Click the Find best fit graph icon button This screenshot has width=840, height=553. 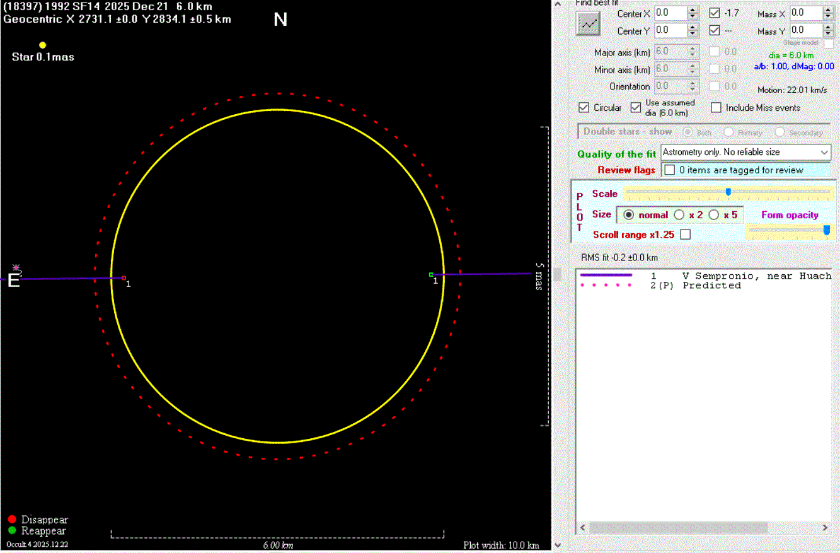point(589,23)
